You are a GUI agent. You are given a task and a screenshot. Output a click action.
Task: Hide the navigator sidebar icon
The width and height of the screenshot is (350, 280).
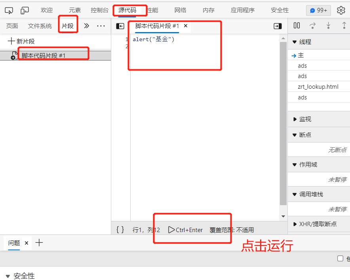point(120,26)
